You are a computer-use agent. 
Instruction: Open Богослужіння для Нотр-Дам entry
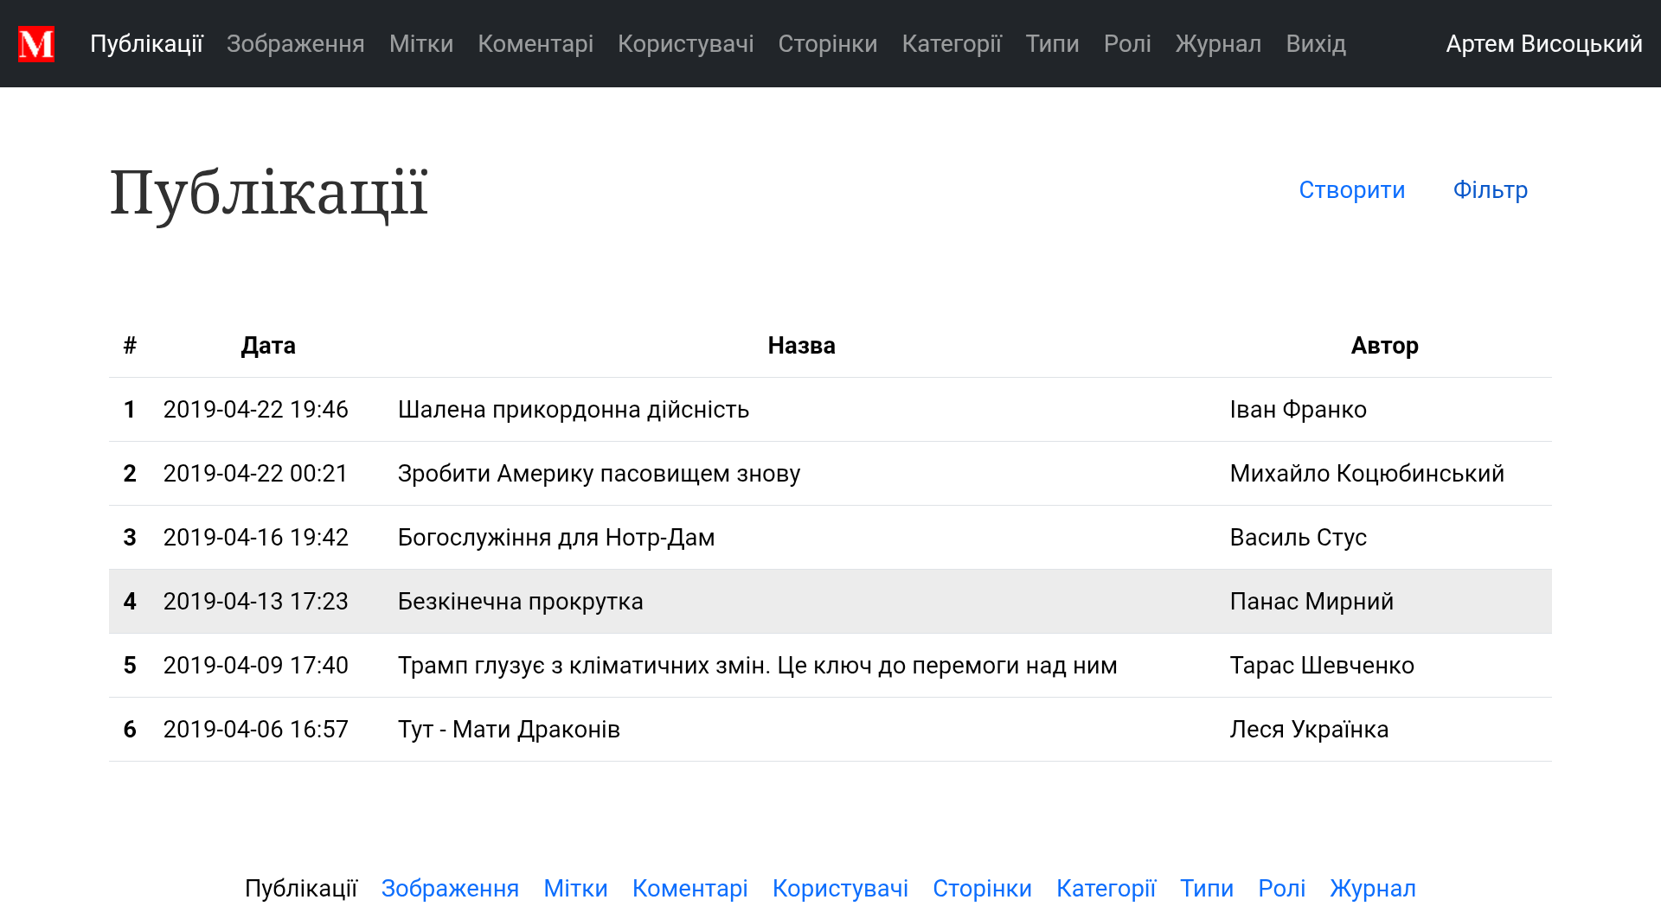pos(555,538)
